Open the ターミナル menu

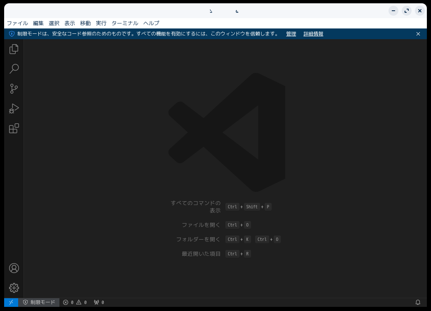click(125, 23)
